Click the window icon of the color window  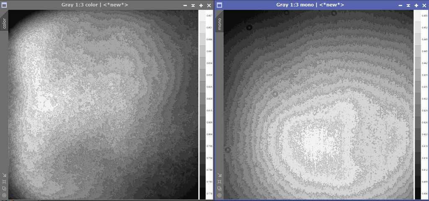pos(4,5)
